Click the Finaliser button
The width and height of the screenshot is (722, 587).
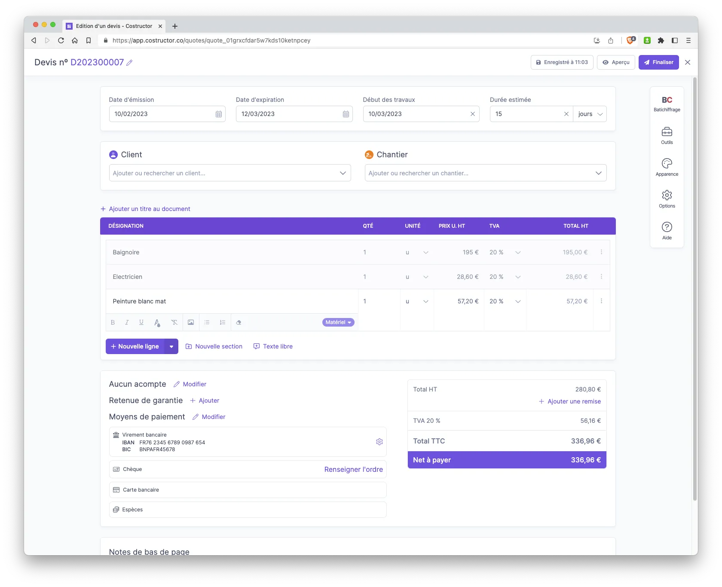click(x=658, y=62)
